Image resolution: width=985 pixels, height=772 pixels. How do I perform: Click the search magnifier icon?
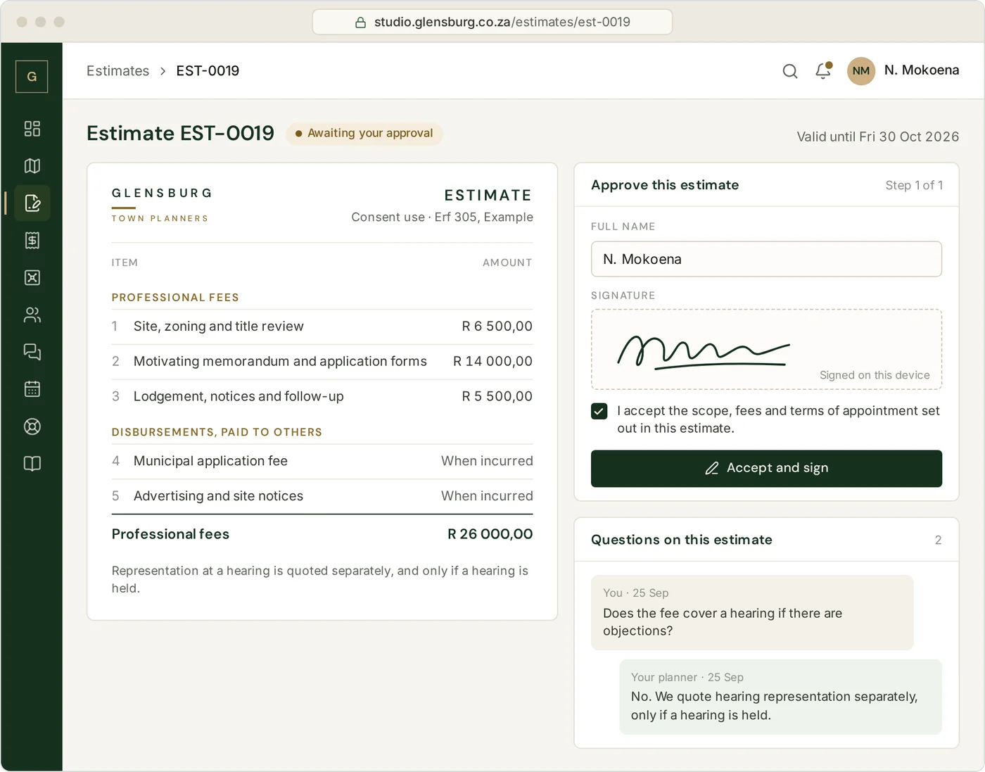click(790, 71)
